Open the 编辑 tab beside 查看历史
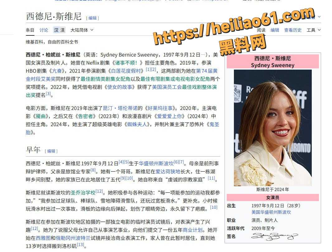Image resolution: width=332 pixels, height=252 pixels. pos(275,30)
